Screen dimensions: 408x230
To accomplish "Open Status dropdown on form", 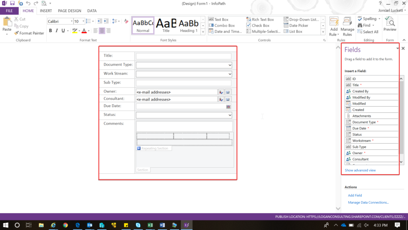I will click(x=230, y=115).
